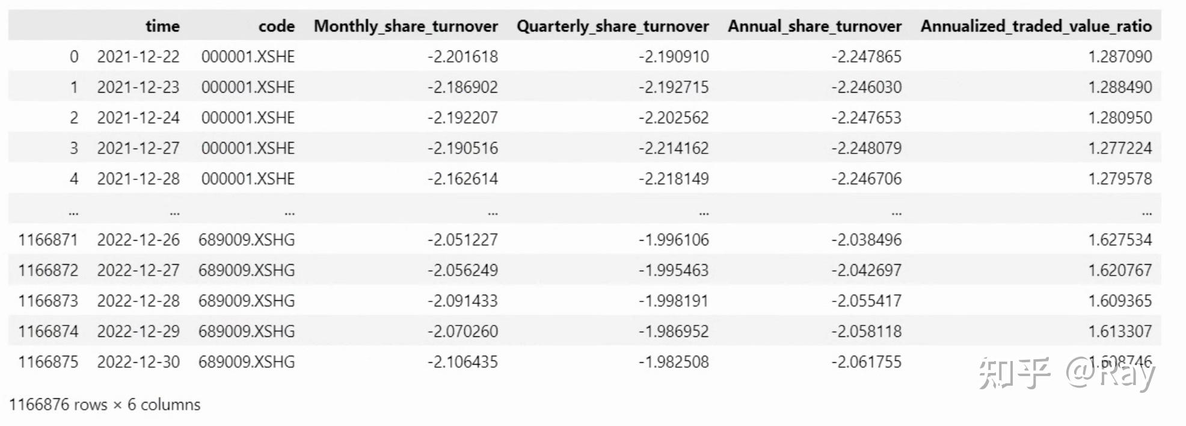The image size is (1186, 426).
Task: Click the quarterly turnover value -1.982508
Action: pos(674,362)
